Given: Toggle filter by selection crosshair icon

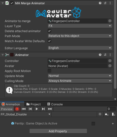Looking at the screenshot, I should coord(100,114).
